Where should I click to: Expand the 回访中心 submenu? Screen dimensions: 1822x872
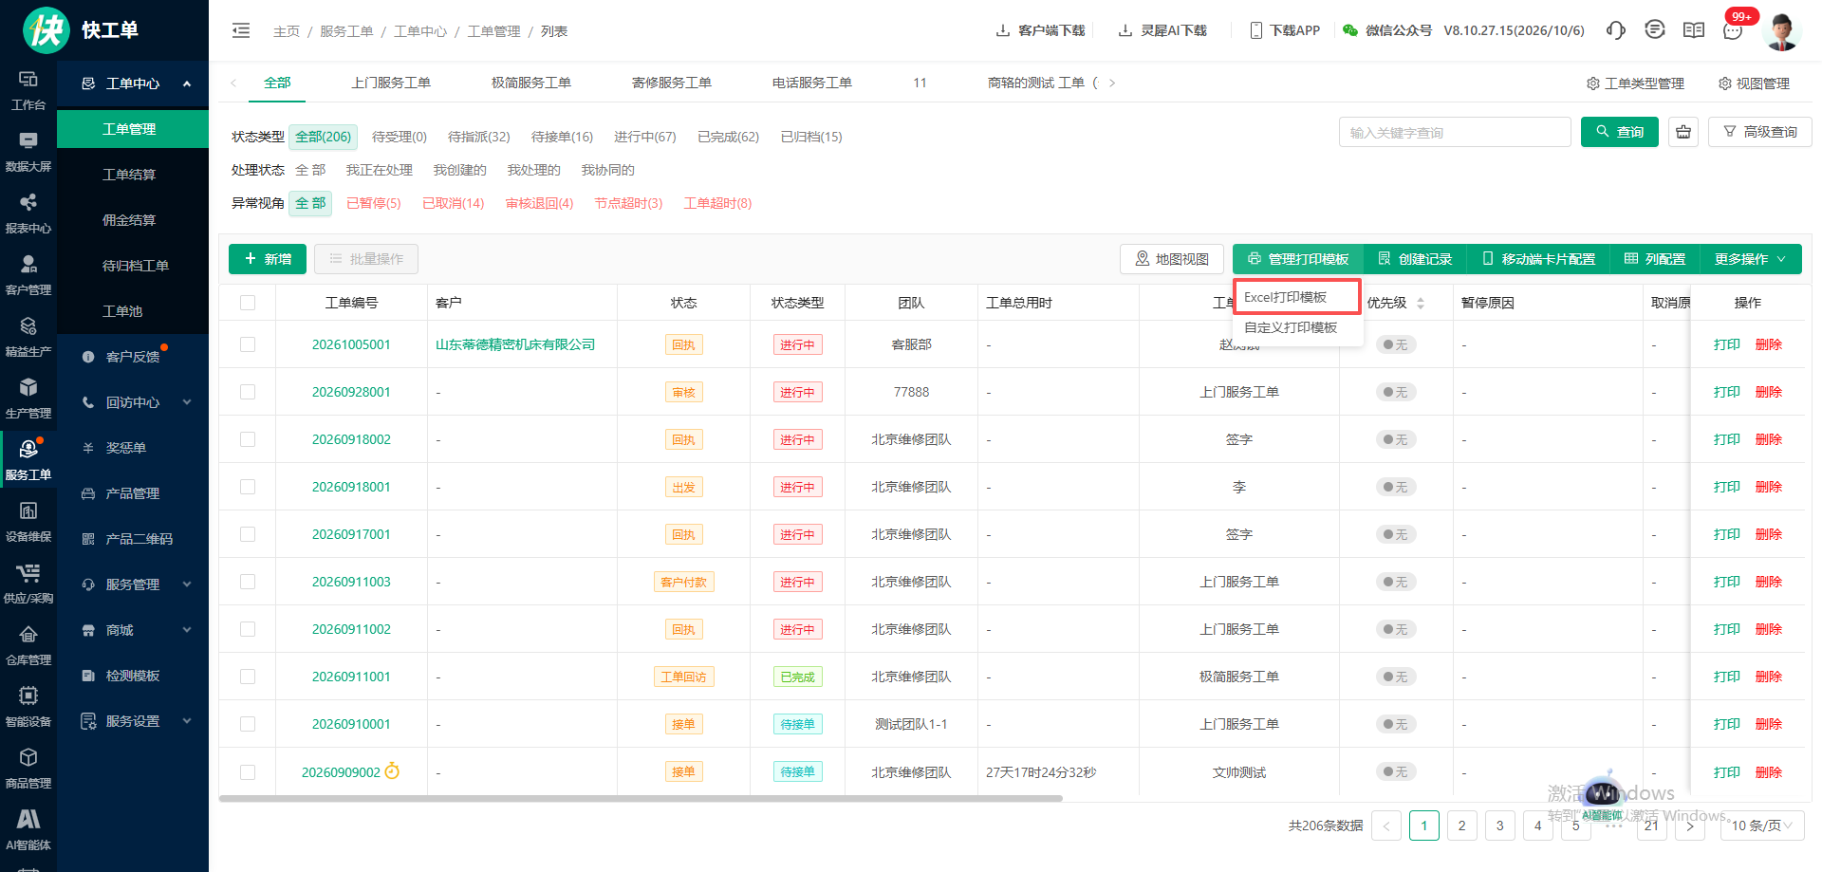(133, 402)
